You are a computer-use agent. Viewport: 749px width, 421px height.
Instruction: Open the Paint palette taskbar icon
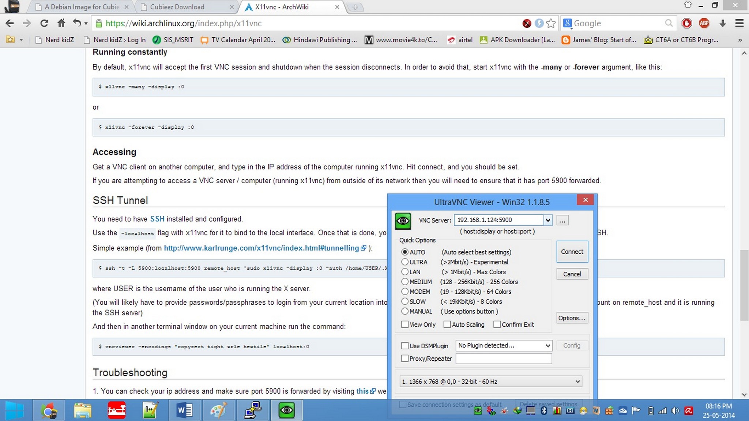218,410
